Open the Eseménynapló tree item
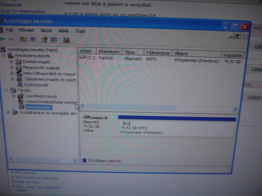The height and width of the screenshot is (196, 262). 36,62
